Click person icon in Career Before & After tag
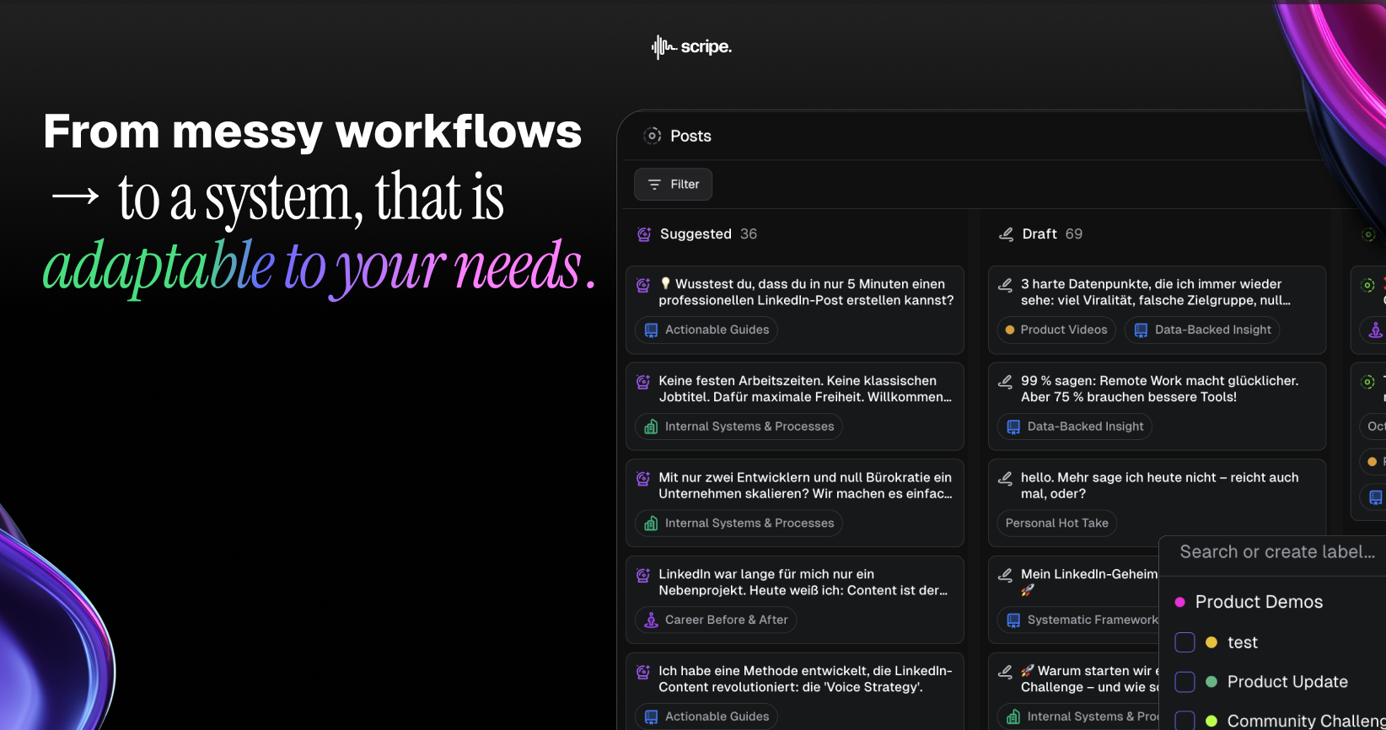Viewport: 1386px width, 730px height. [x=651, y=620]
